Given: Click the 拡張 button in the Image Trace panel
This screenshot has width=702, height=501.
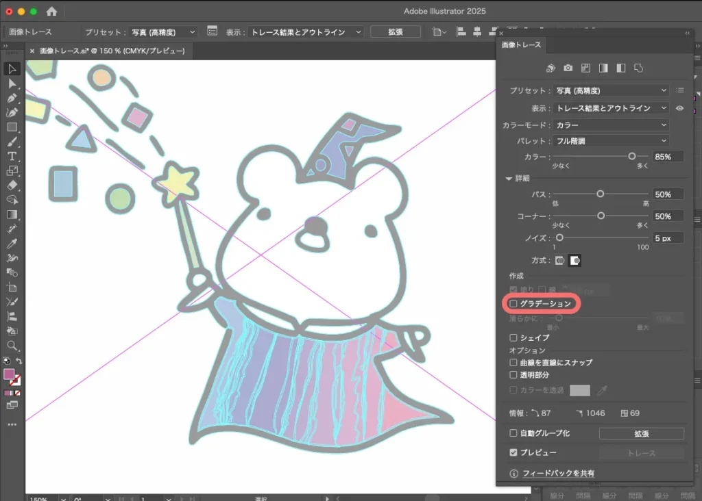Looking at the screenshot, I should (x=641, y=434).
